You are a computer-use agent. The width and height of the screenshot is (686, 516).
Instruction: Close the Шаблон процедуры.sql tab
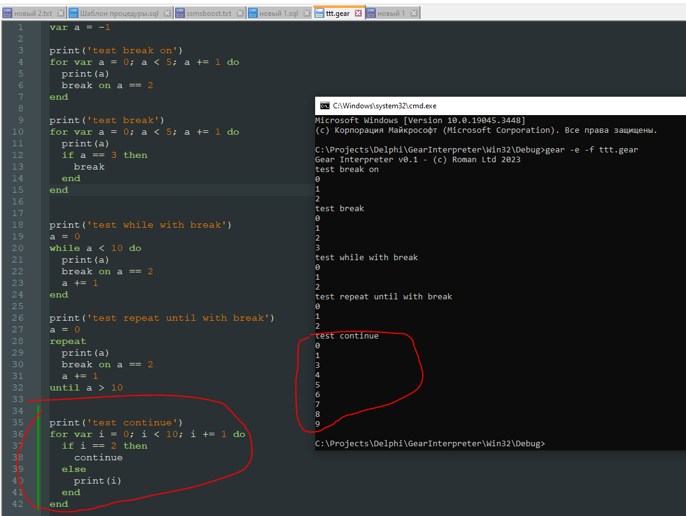tap(167, 13)
